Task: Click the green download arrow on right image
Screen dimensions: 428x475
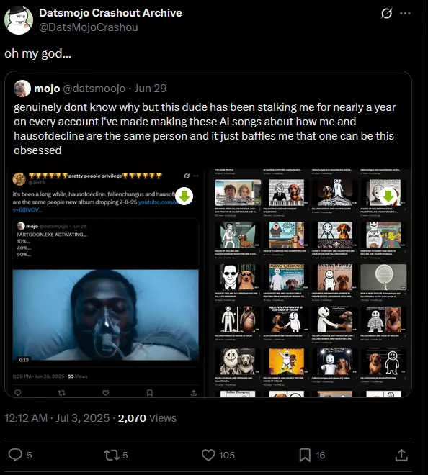Action: click(x=388, y=196)
